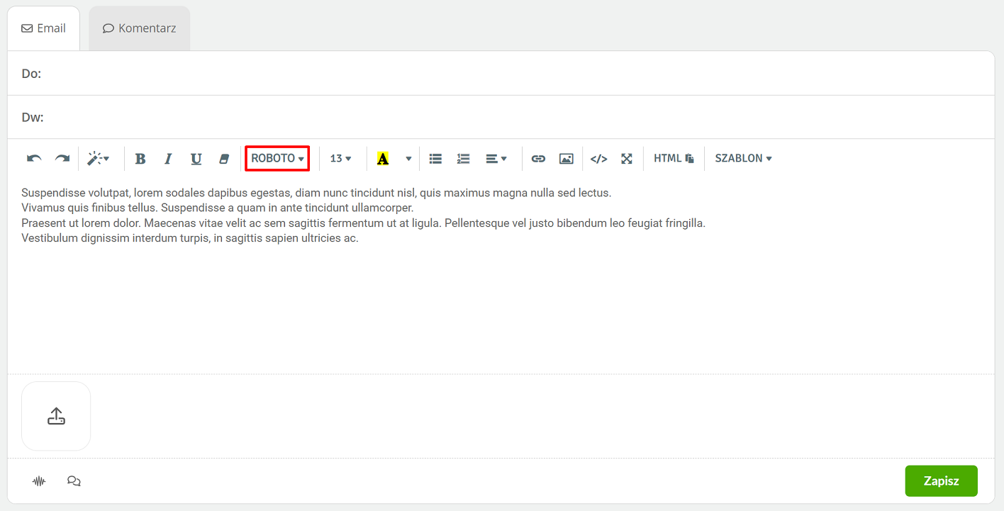Insert an ordered numbered list
The height and width of the screenshot is (511, 1004).
(464, 159)
